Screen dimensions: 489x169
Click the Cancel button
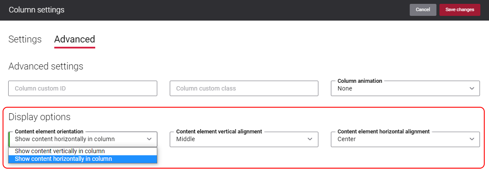tap(423, 9)
